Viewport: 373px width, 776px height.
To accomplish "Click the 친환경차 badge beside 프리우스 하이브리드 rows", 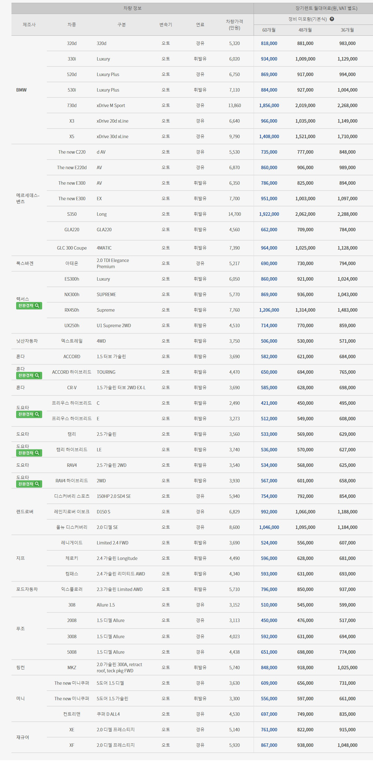I will pyautogui.click(x=29, y=414).
